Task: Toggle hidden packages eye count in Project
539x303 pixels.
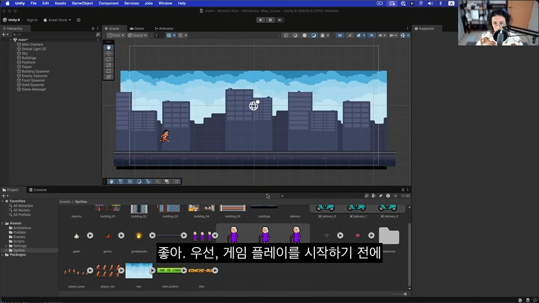Action: pos(406,196)
